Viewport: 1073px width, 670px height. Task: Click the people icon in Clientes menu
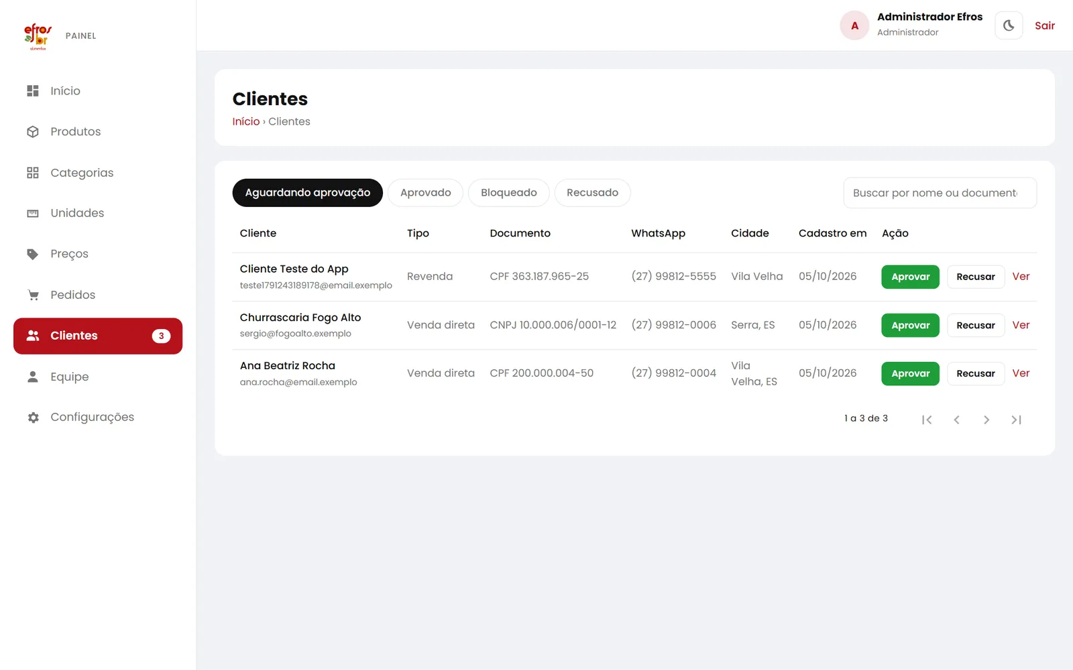[x=33, y=336]
